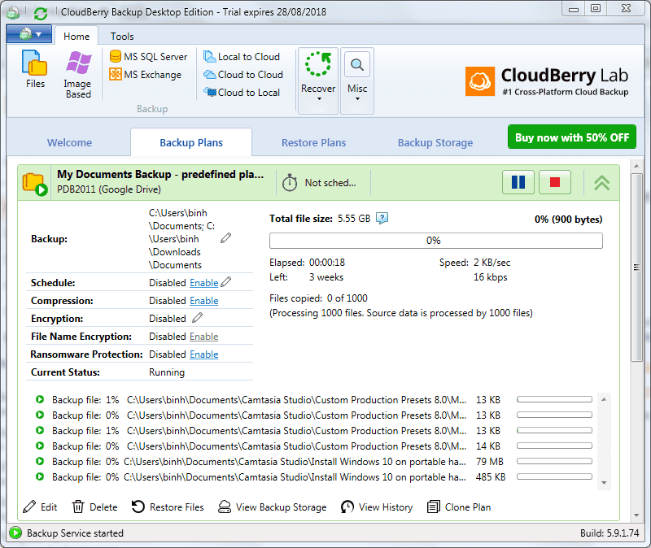Screen dimensions: 651x548
Task: Click Build: 5.9.1.74 text
Action: (x=609, y=533)
